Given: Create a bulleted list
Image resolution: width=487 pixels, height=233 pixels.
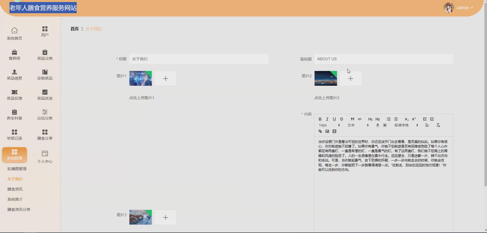Looking at the screenshot, I should (x=396, y=119).
